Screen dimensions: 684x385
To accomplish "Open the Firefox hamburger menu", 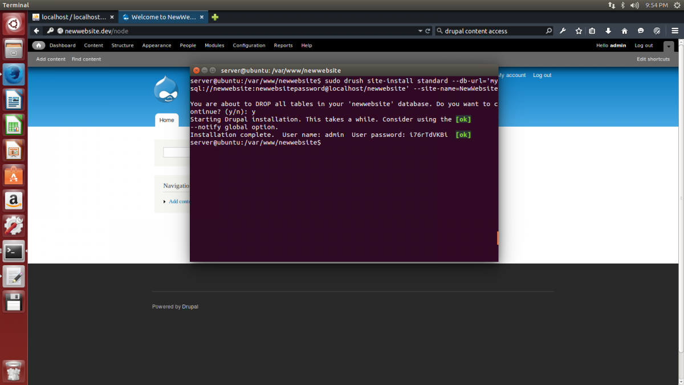I will point(674,31).
